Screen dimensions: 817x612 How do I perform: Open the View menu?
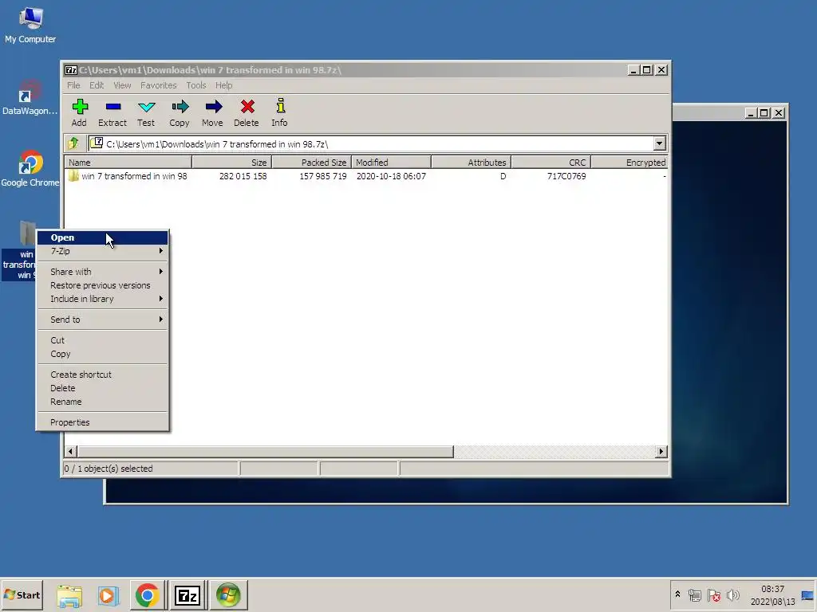(122, 85)
